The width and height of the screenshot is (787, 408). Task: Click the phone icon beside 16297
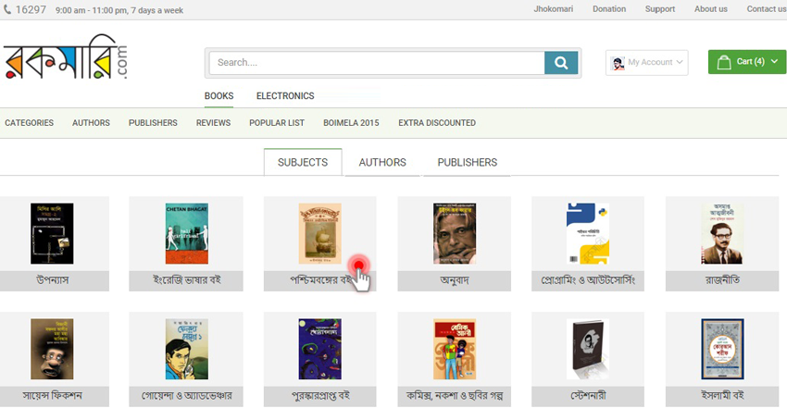8,9
